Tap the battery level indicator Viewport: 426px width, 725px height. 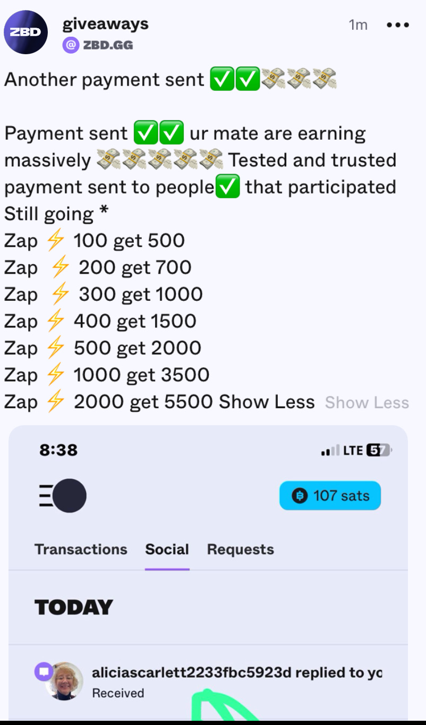379,451
